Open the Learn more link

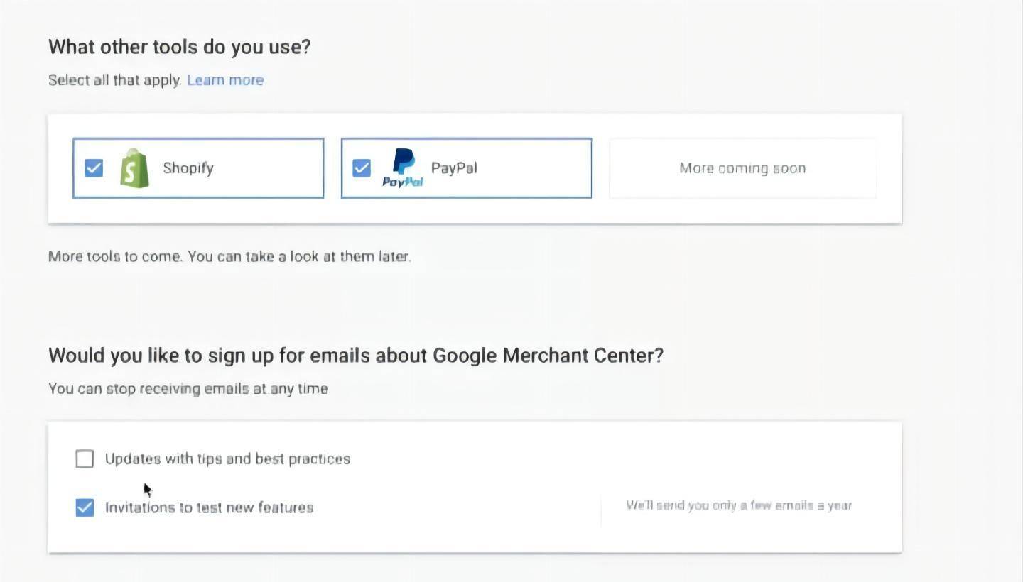225,80
